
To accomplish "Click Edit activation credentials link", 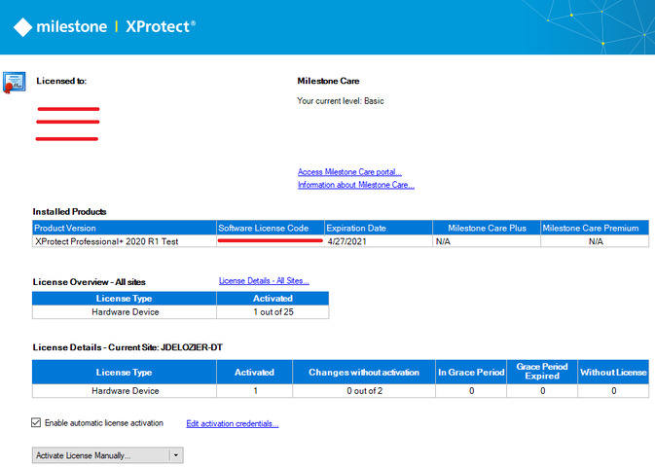I will [232, 424].
